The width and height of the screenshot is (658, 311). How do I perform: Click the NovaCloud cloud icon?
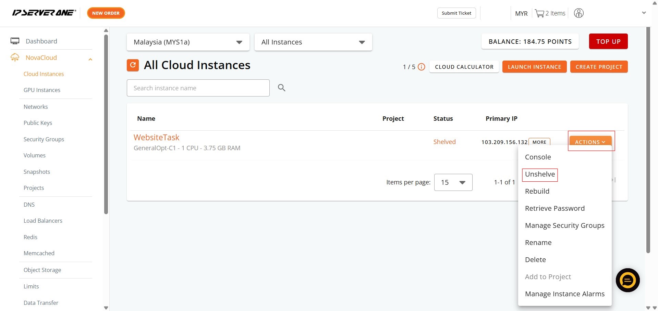pos(15,57)
